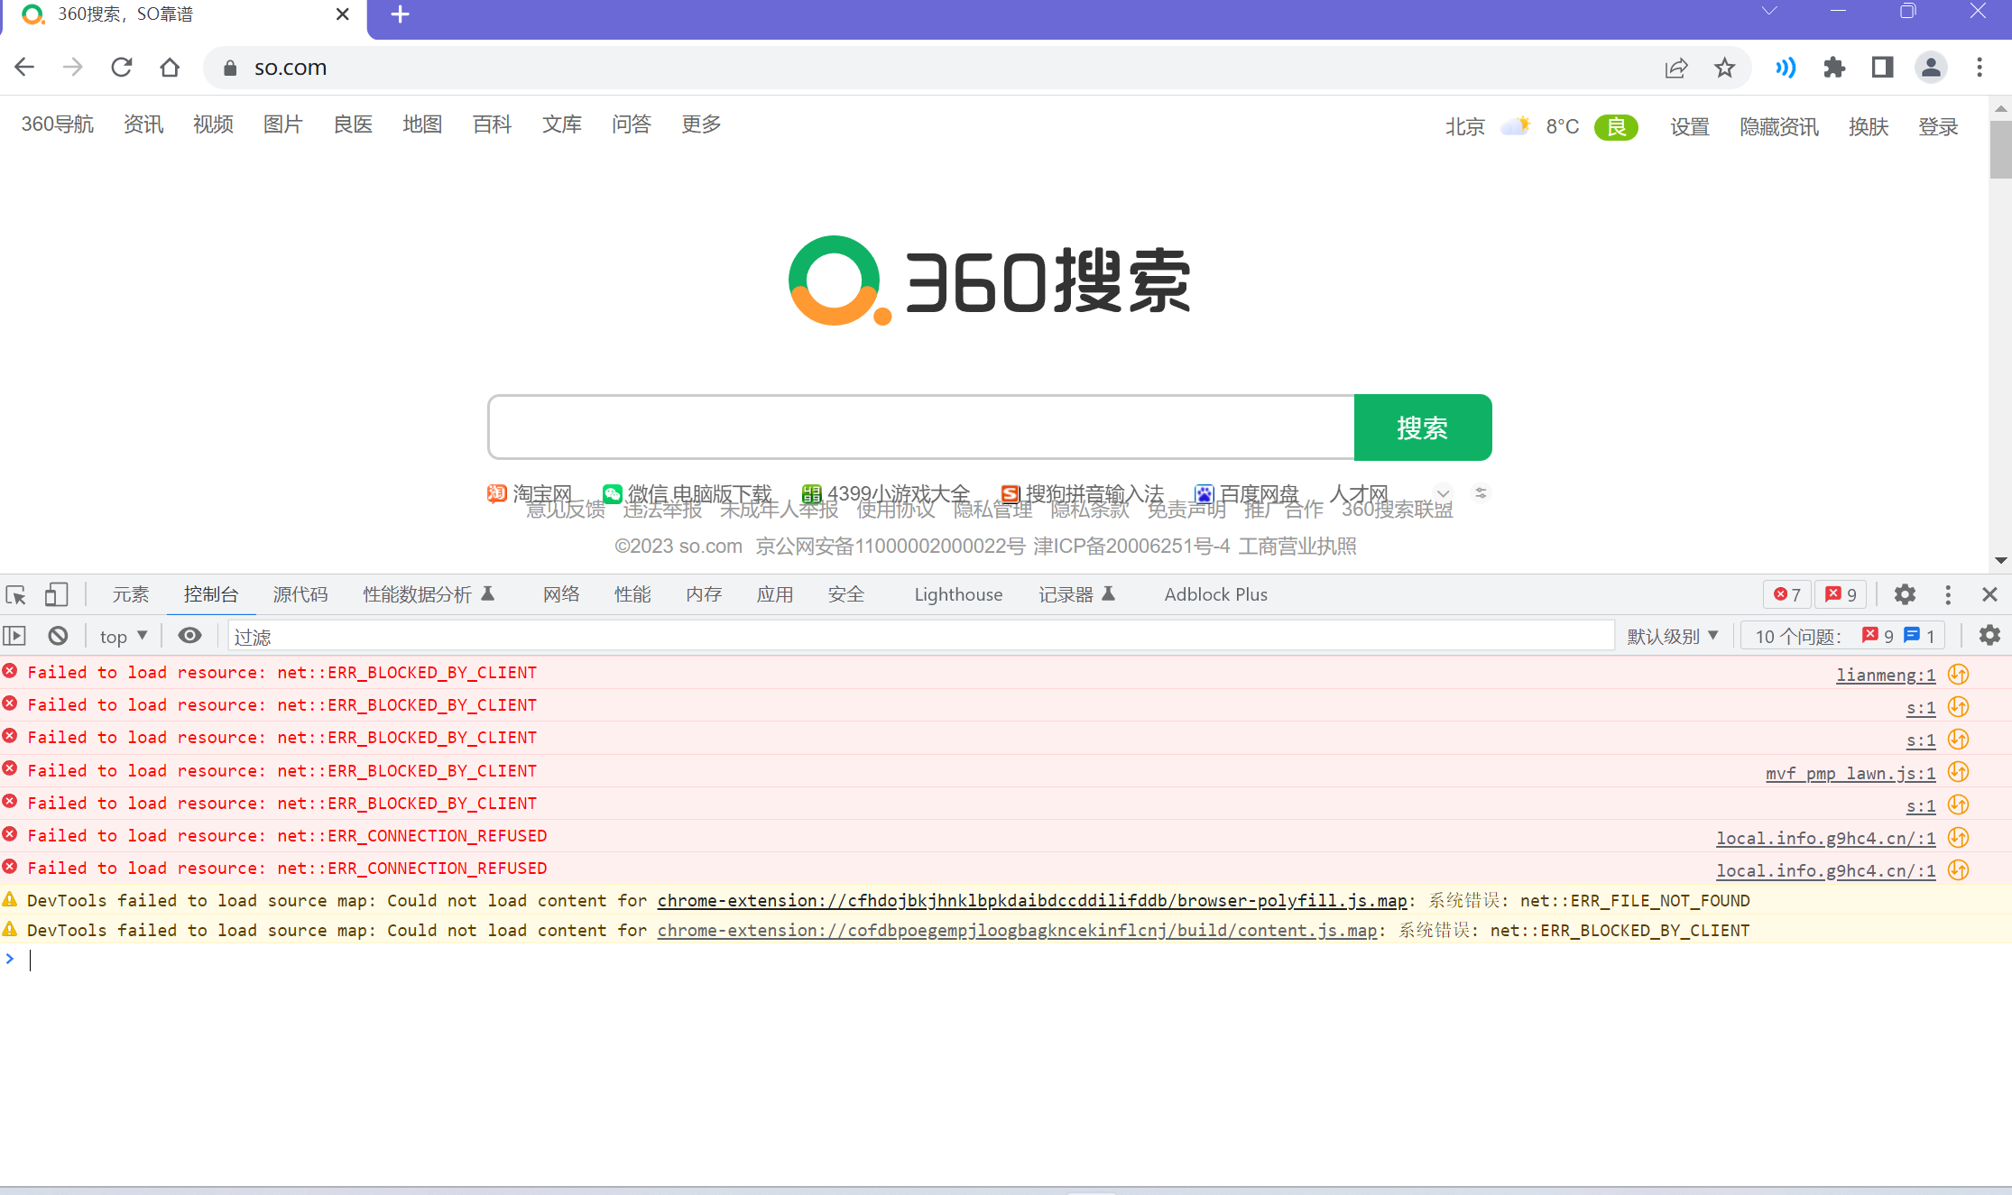
Task: Expand the hot links chevron arrow
Action: pyautogui.click(x=1444, y=494)
